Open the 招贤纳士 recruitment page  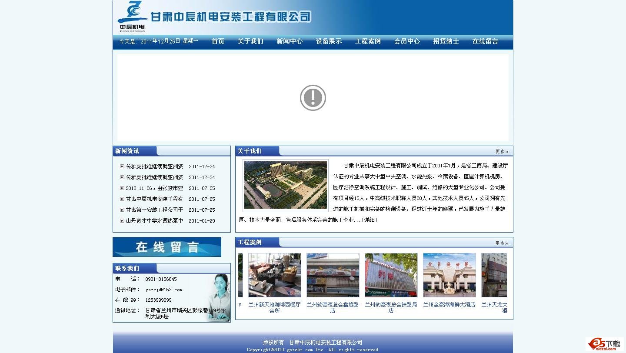coord(446,41)
